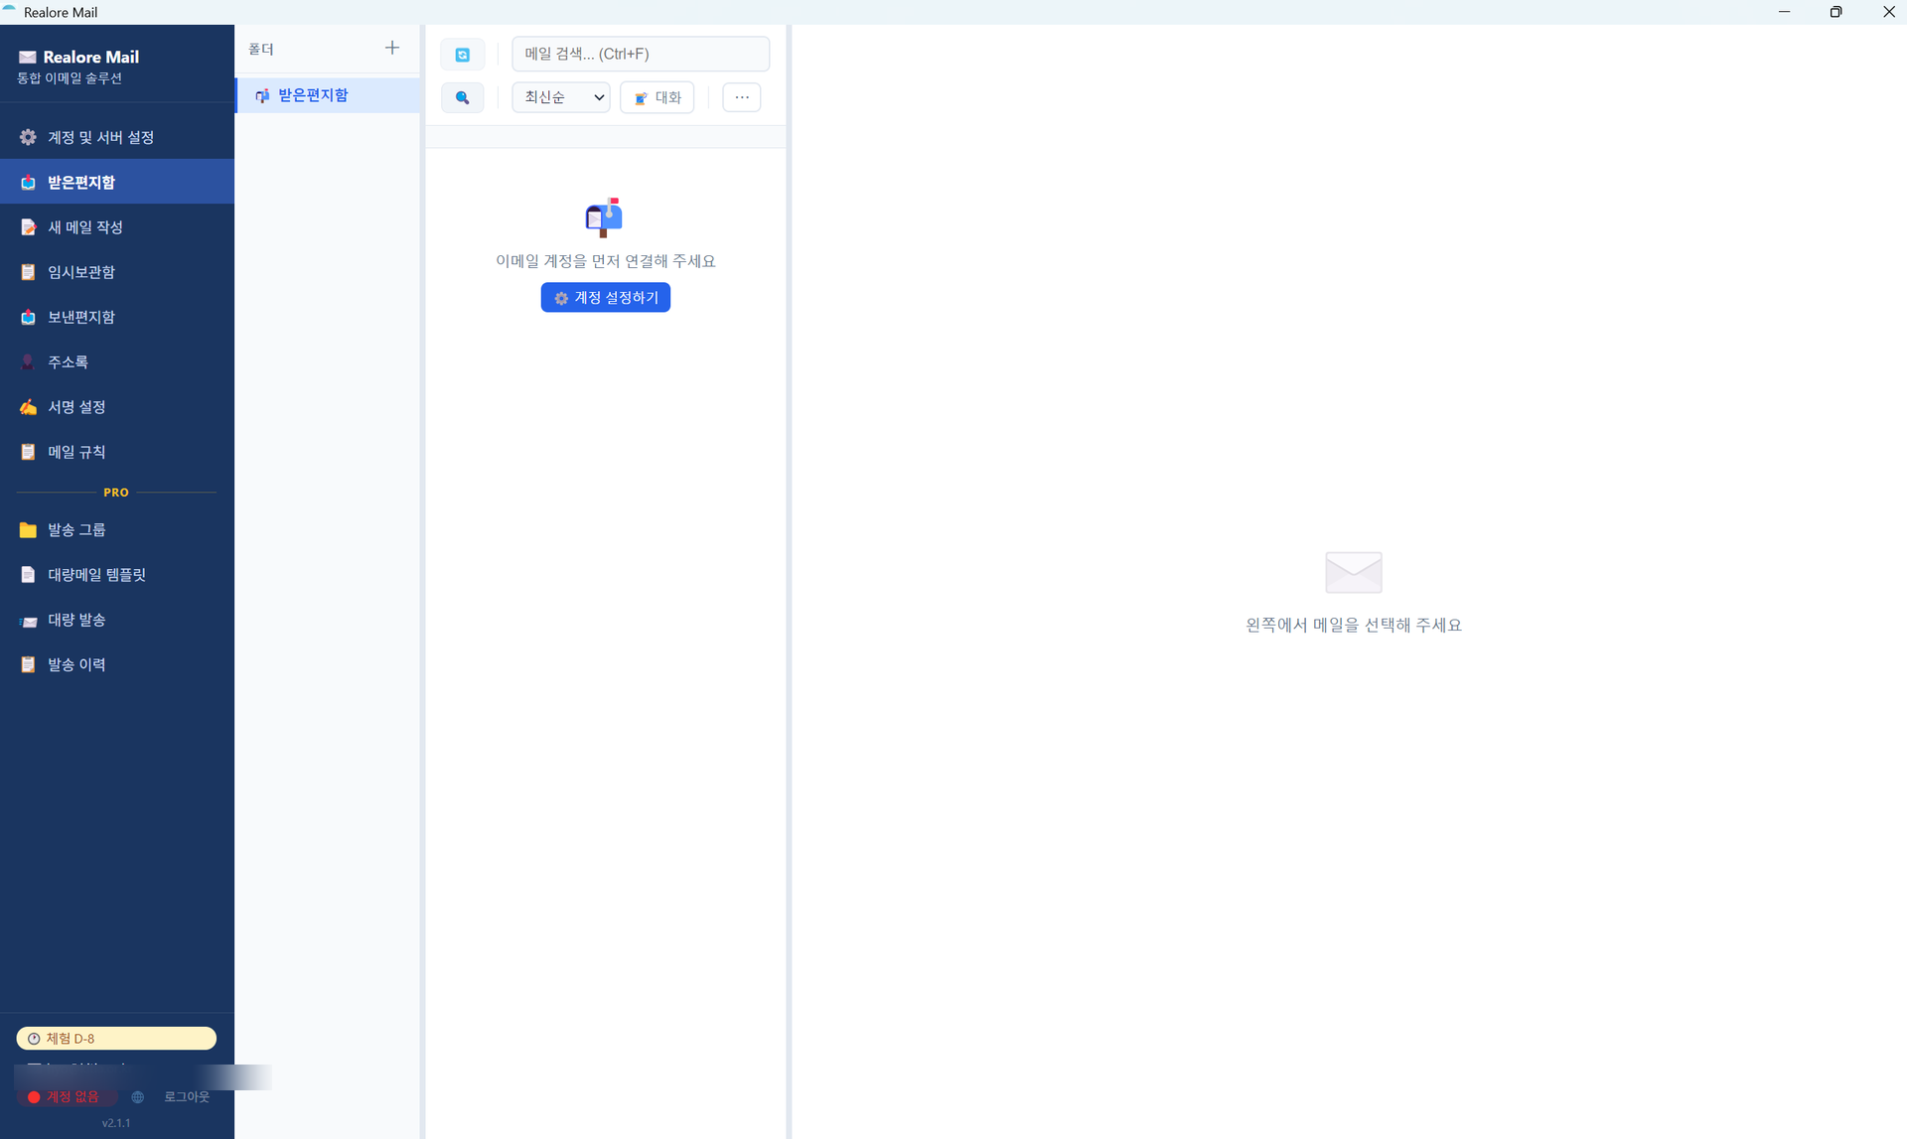Open 새 메일 작성 in sidebar
Screen dimensions: 1907x1139
(x=117, y=227)
